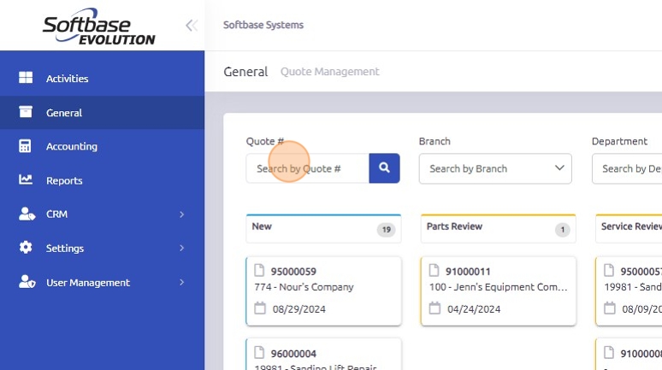Viewport: 662px width, 370px height.
Task: Click the General archive box icon
Action: 26,112
